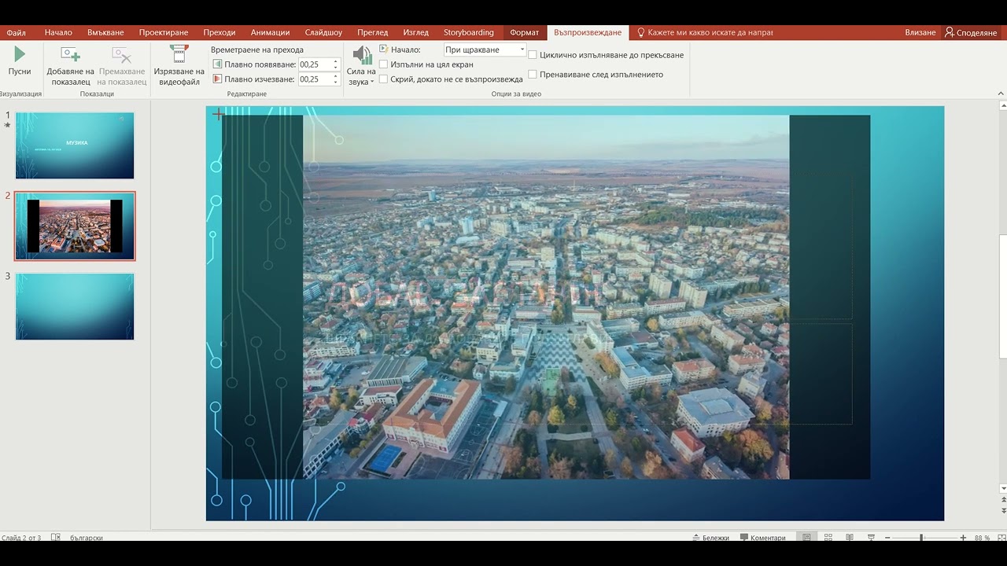Open Сила на звука volume menu
The height and width of the screenshot is (566, 1007).
(361, 64)
